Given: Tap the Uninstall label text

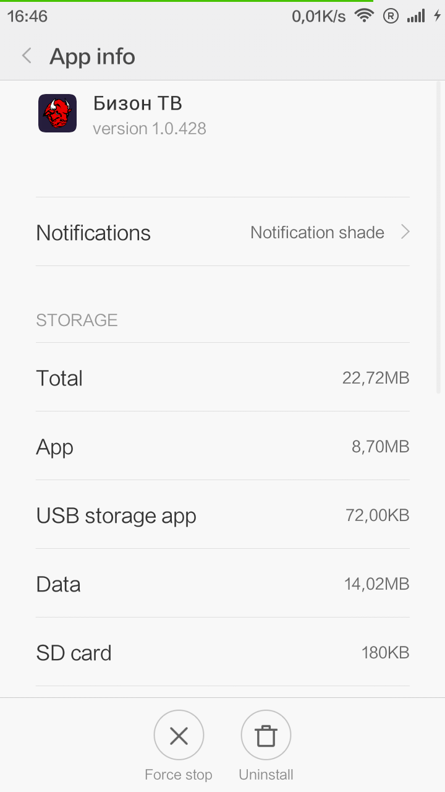Looking at the screenshot, I should (266, 775).
